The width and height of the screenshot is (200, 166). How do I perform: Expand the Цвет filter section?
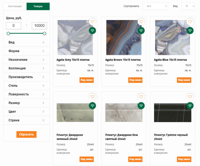pos(27,112)
